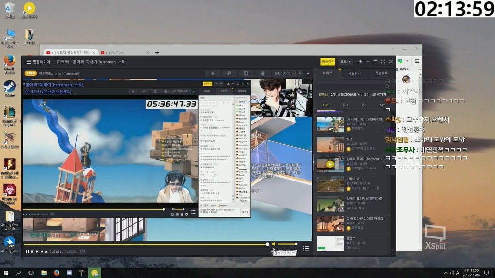Pin PotPlayer window on top
Viewport: 495px width, 278px height.
(x=360, y=62)
